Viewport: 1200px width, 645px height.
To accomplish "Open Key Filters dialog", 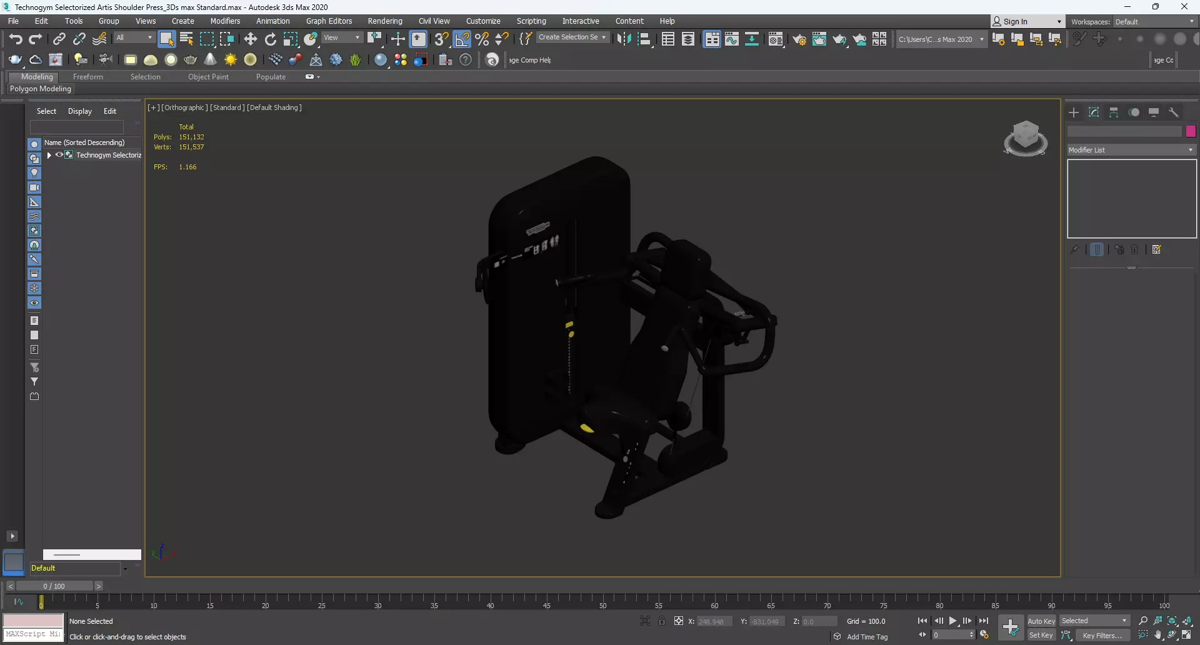I will (1102, 635).
